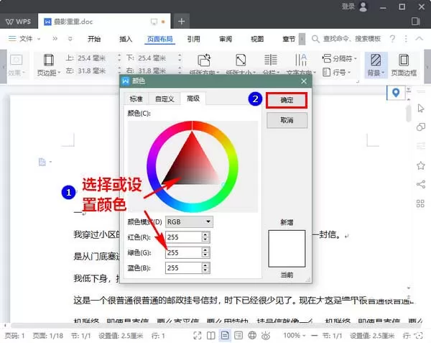Screen dimensions: 431x343
Task: Expand the 上 margin spinner
Action: (x=119, y=58)
